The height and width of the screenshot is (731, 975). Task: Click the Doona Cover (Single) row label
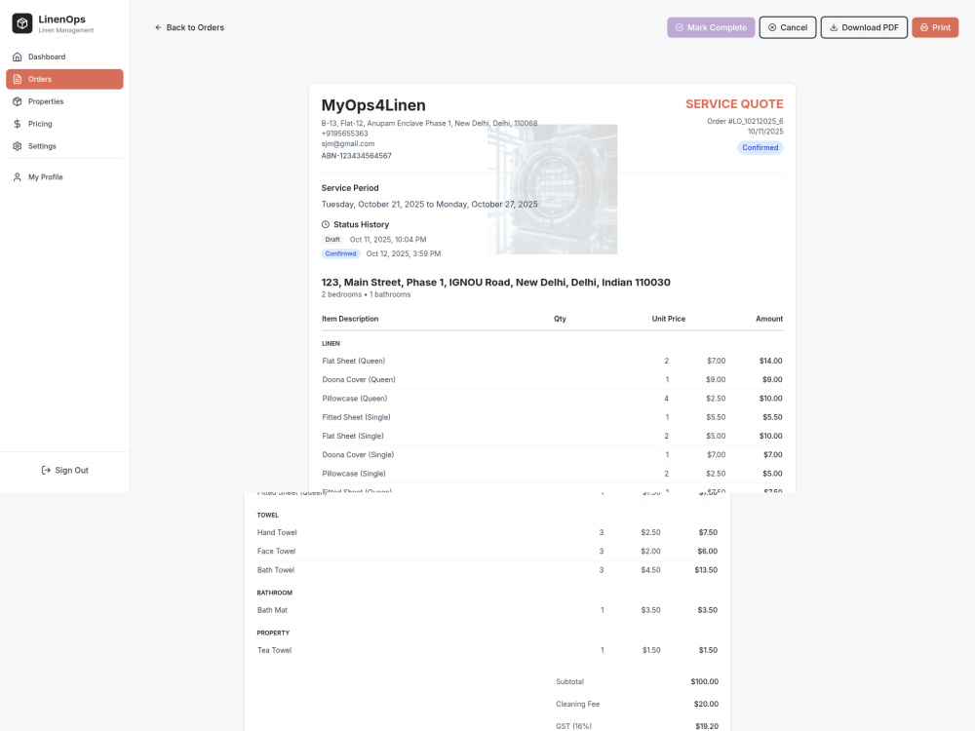[x=358, y=454]
